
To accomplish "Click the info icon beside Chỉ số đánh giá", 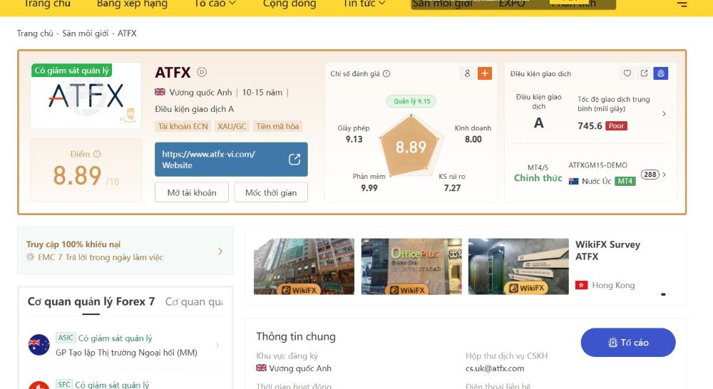I will click(x=386, y=73).
